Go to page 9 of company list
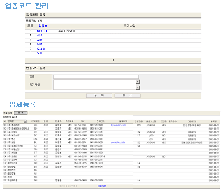The height and width of the screenshot is (192, 222). click(x=76, y=186)
